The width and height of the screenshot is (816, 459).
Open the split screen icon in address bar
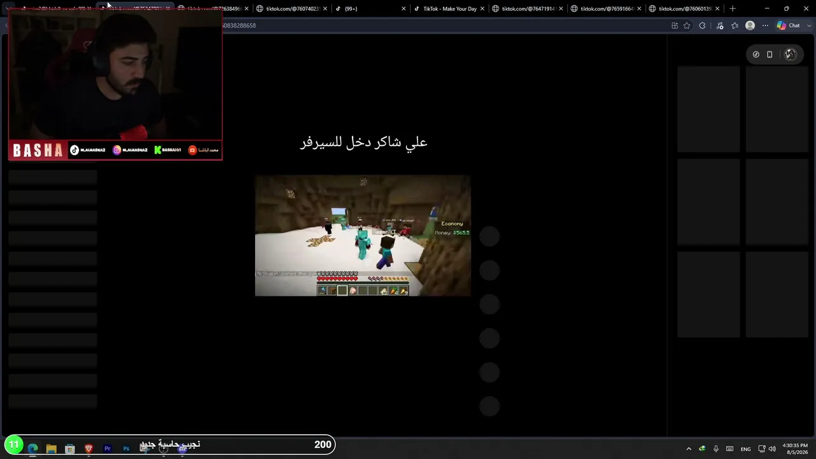674,25
